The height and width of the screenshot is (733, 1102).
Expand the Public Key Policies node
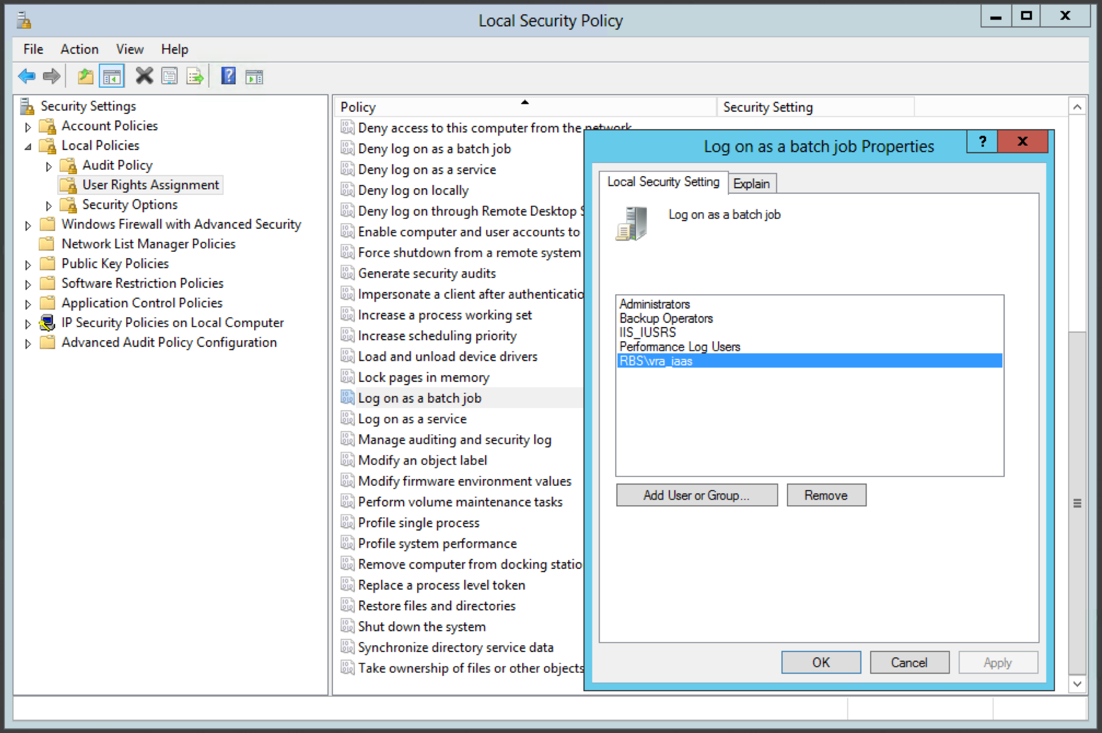[28, 265]
